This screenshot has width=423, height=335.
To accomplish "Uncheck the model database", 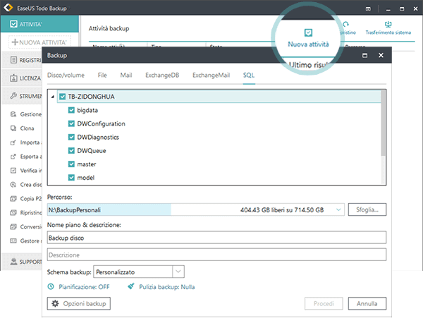I will click(71, 178).
